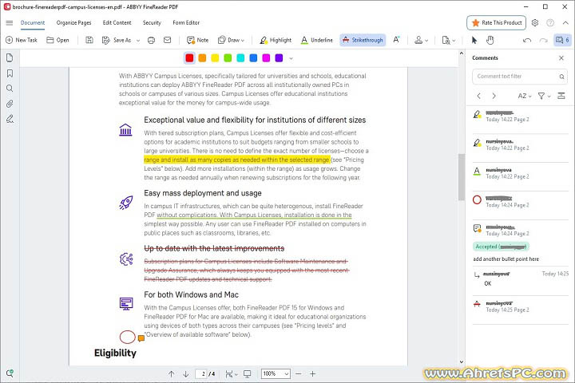Pick the red color swatch
The image size is (575, 383).
tap(189, 58)
